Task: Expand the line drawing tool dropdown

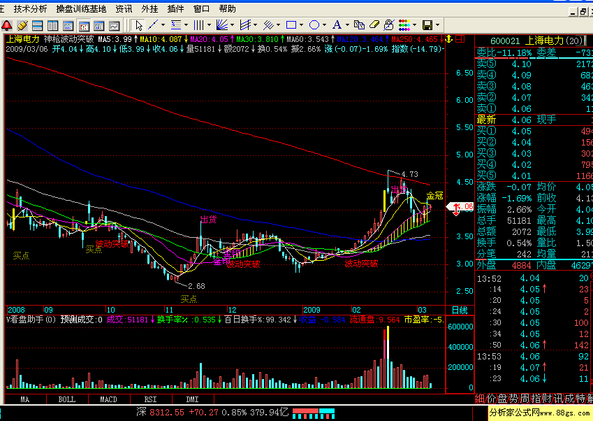Action: [x=163, y=25]
